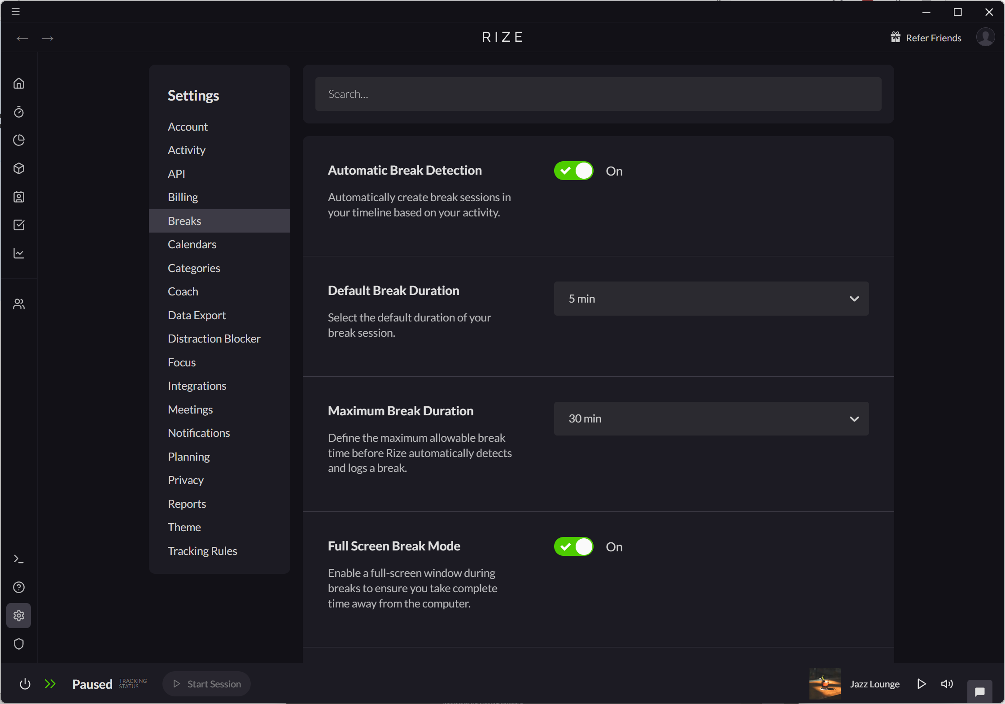
Task: Adjust volume with the speaker control
Action: tap(947, 684)
